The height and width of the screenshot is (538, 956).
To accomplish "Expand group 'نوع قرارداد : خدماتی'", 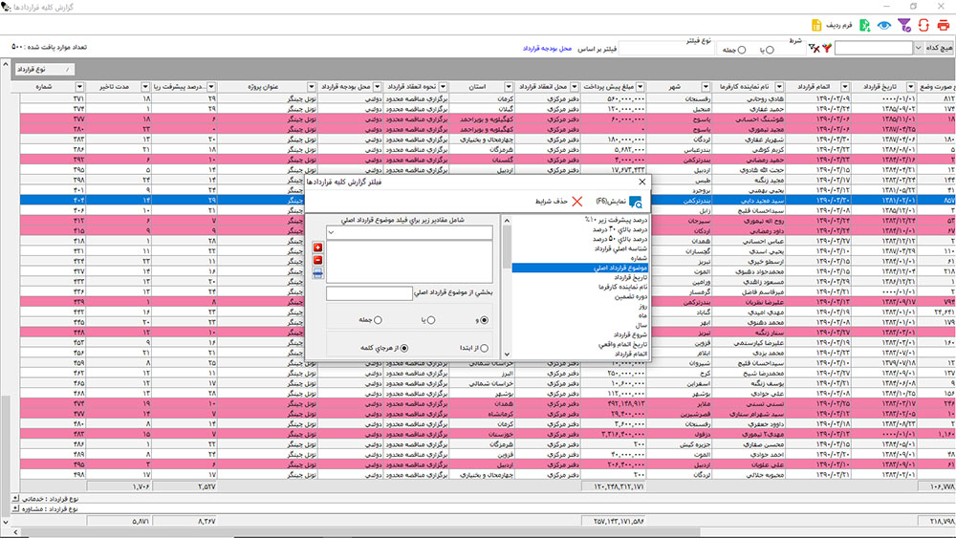I will click(x=15, y=499).
